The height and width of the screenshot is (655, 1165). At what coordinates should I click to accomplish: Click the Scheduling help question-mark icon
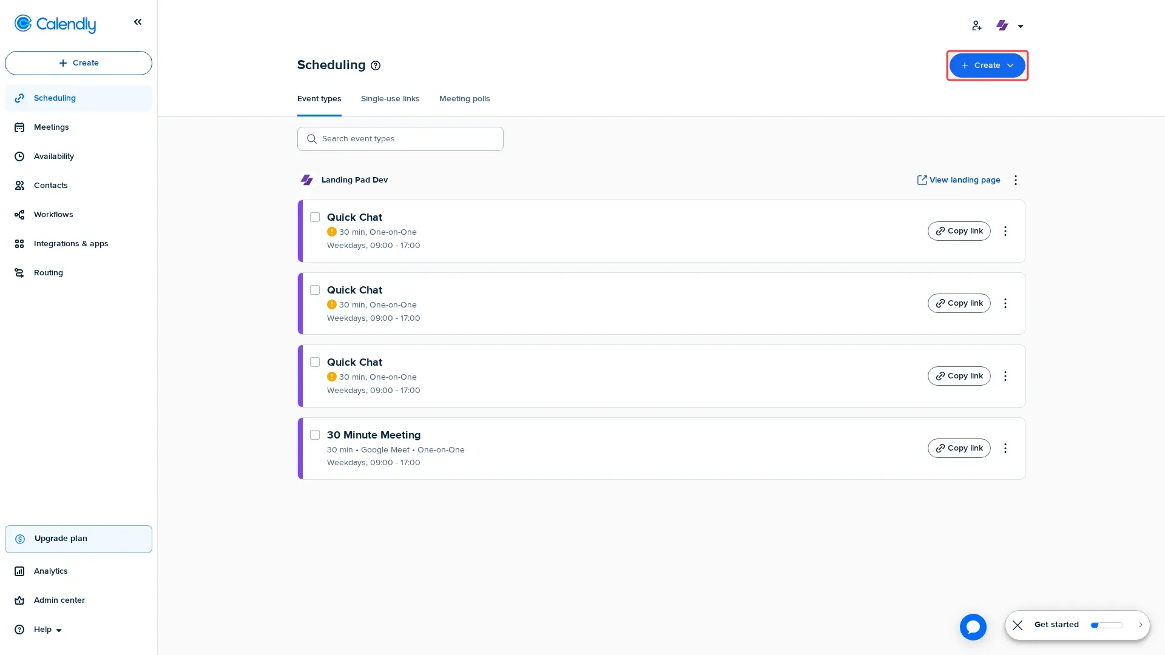376,65
